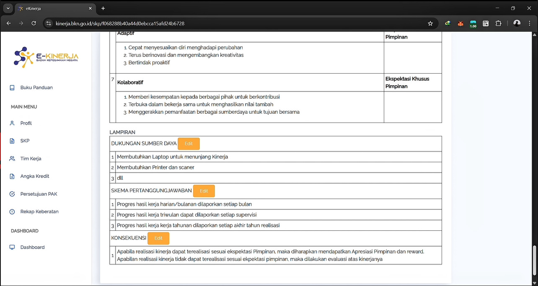
Task: Bookmark this page with star icon
Action: coord(430,23)
